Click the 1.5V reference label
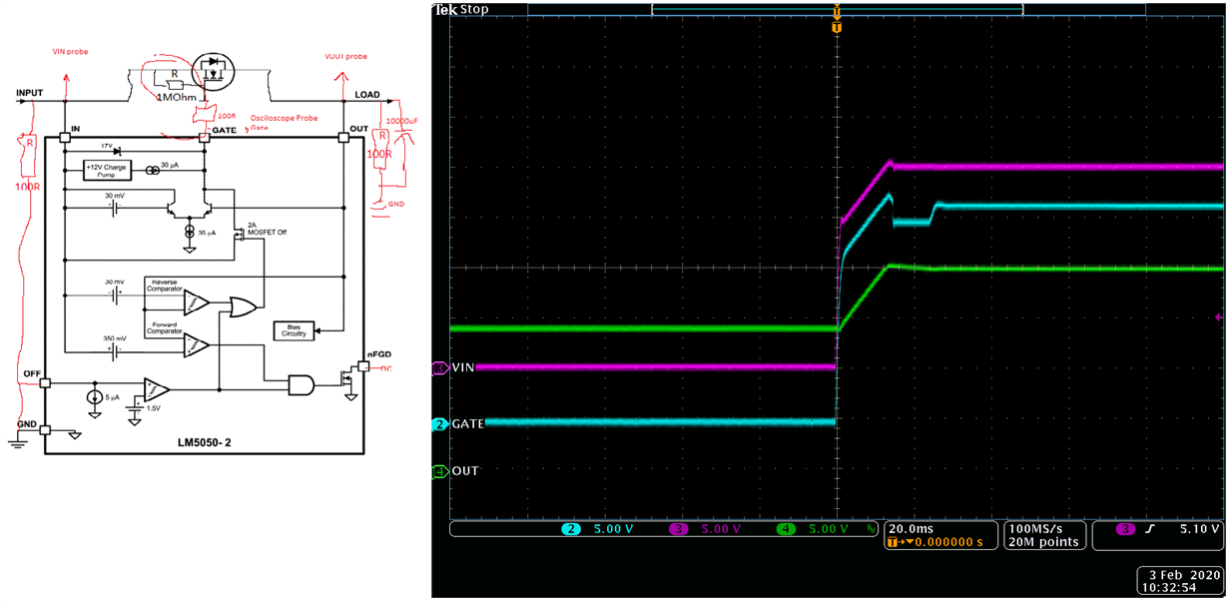 tap(154, 407)
